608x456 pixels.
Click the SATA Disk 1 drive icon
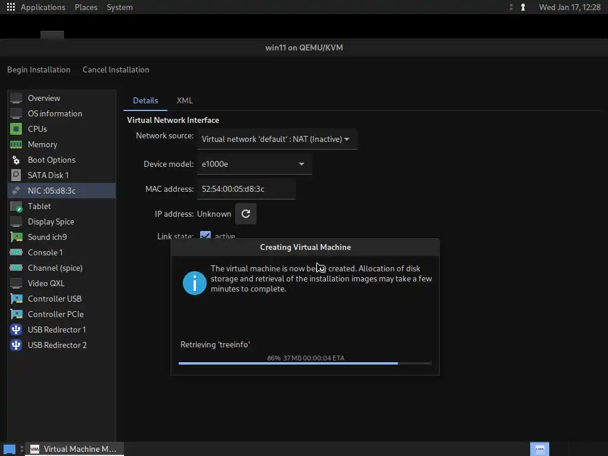tap(16, 175)
